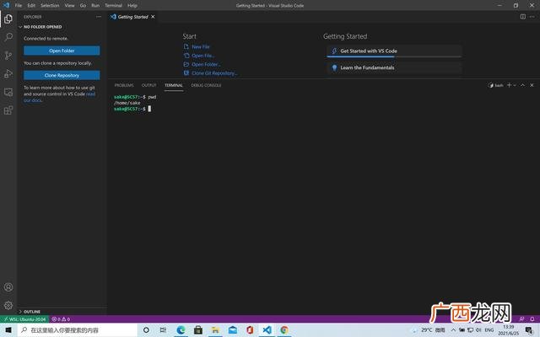The height and width of the screenshot is (337, 540).
Task: Open the View menu
Action: tap(69, 6)
